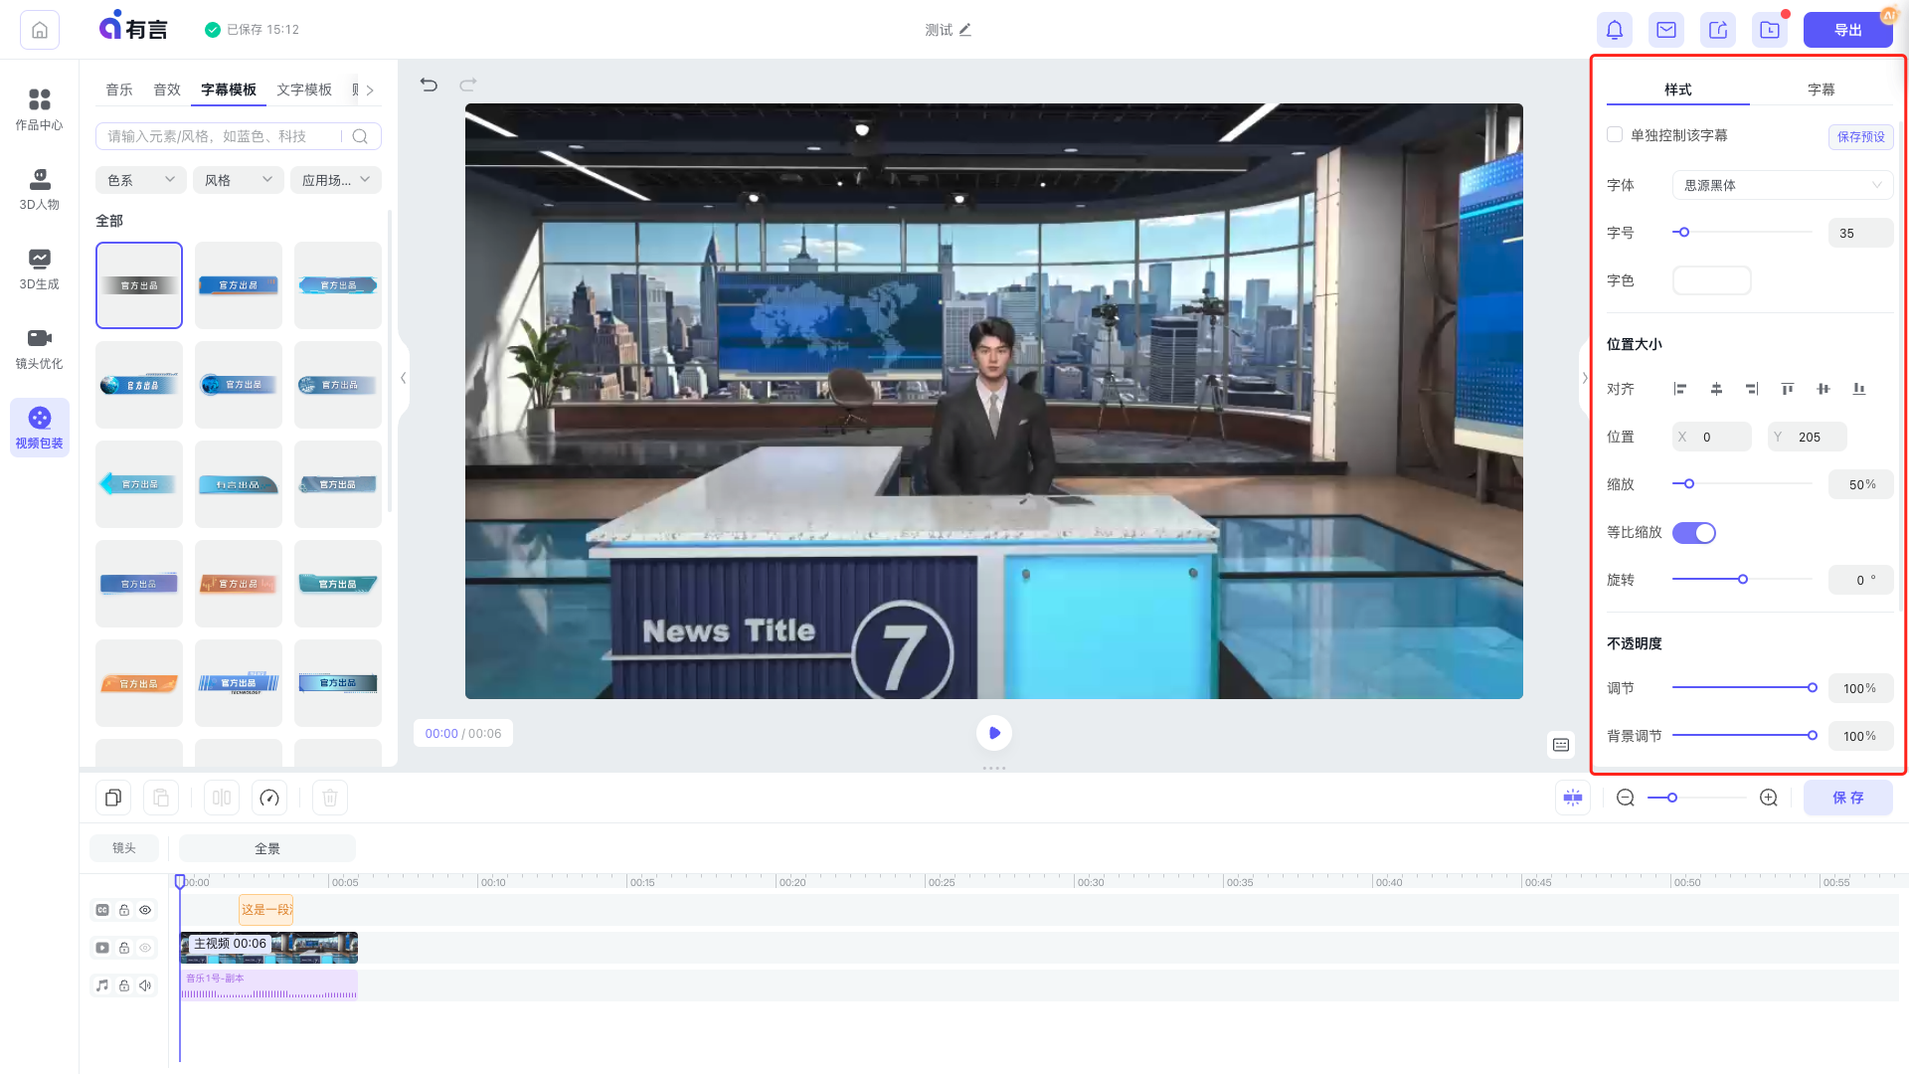The width and height of the screenshot is (1909, 1074).
Task: Open 3D人物 in the sidebar
Action: pos(40,189)
